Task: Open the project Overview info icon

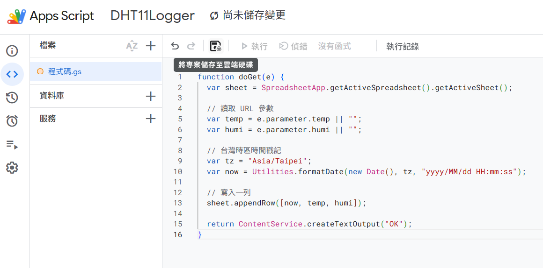Action: pyautogui.click(x=12, y=51)
